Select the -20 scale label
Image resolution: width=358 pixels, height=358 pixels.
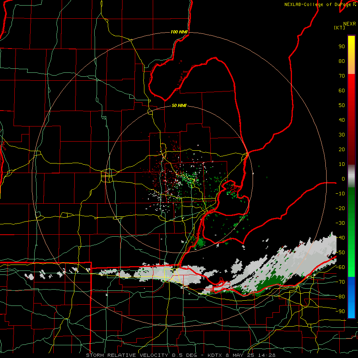[x=340, y=208]
